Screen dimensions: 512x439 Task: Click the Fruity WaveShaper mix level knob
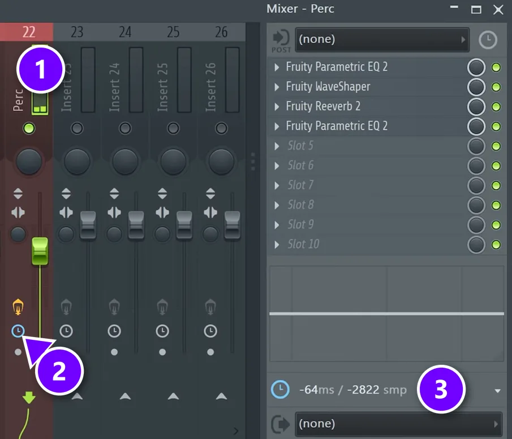pyautogui.click(x=476, y=87)
